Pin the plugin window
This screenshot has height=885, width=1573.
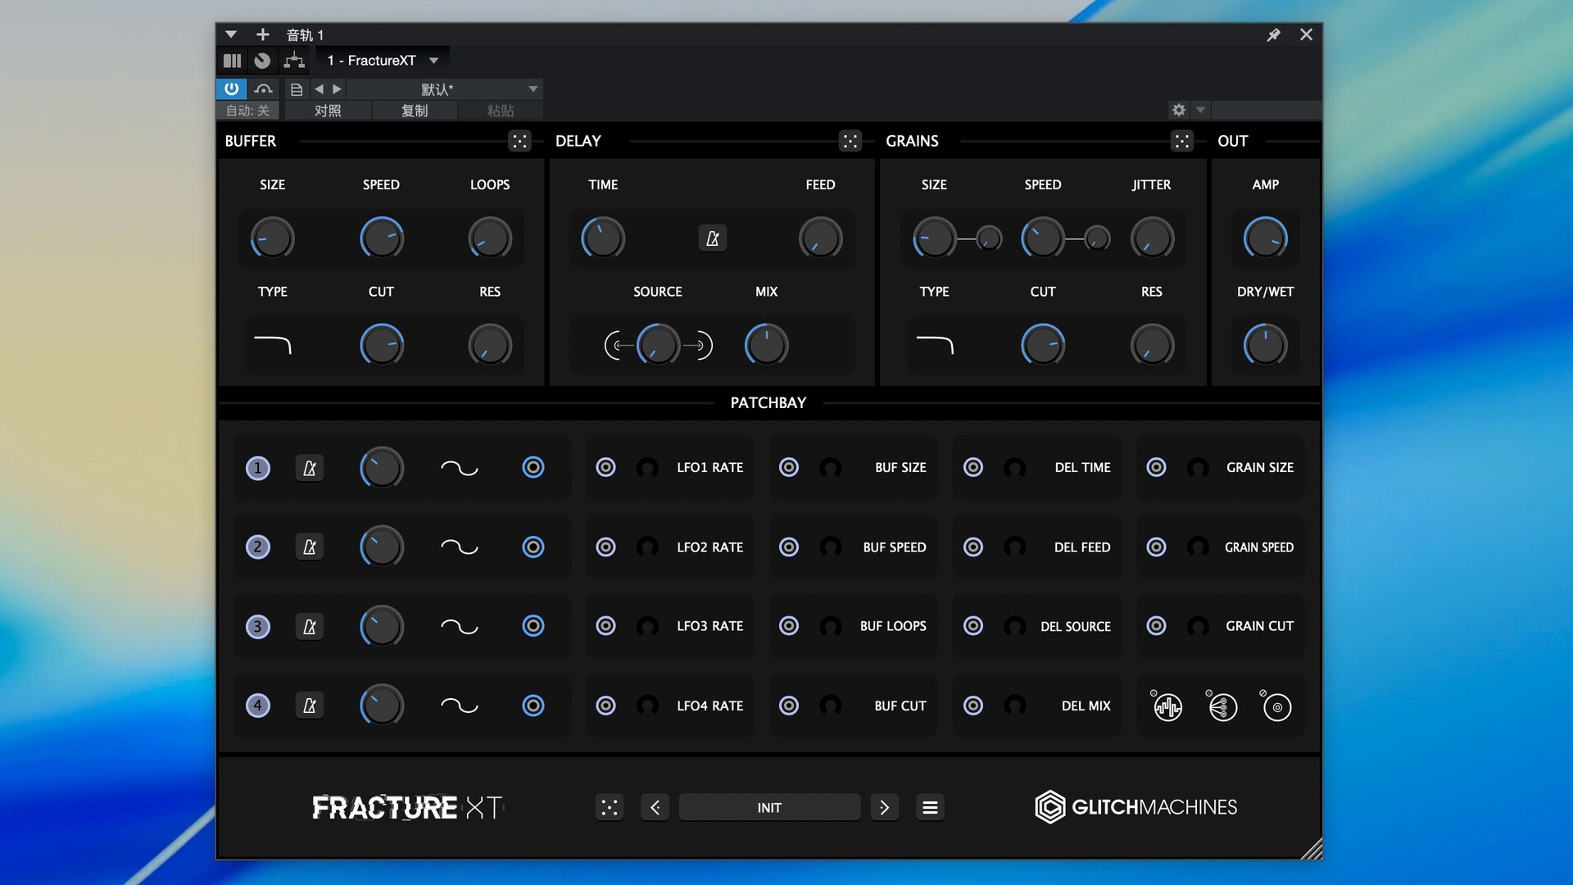[1273, 34]
